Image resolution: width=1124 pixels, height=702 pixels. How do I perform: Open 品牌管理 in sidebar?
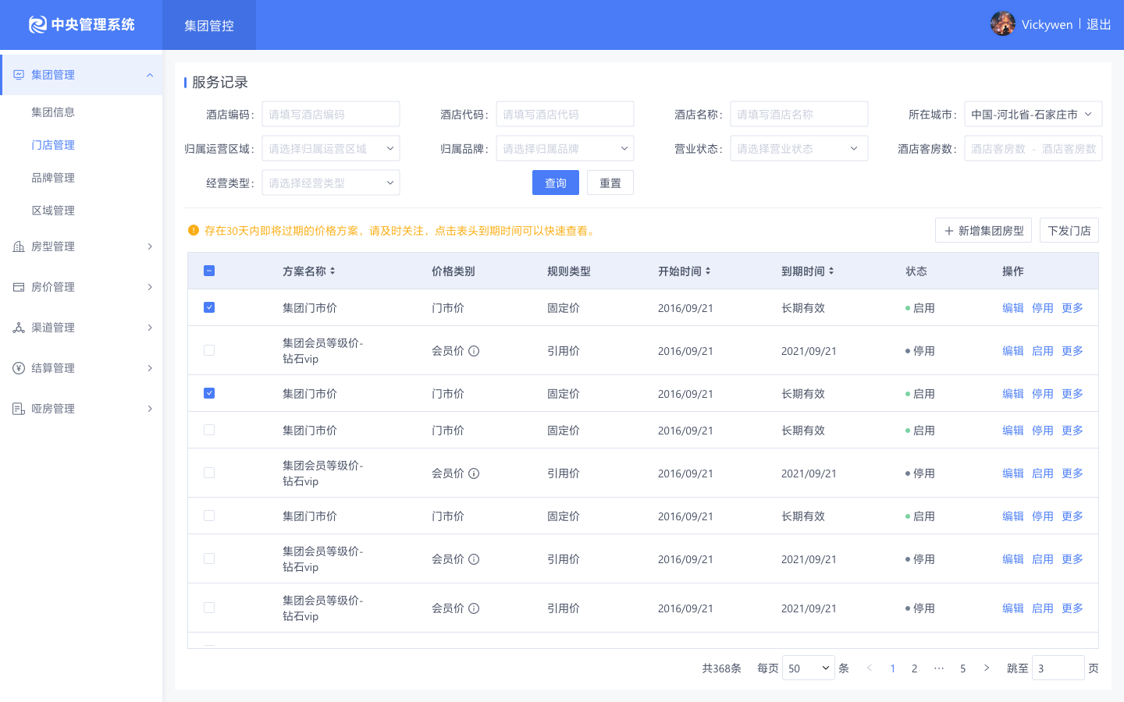(x=53, y=178)
